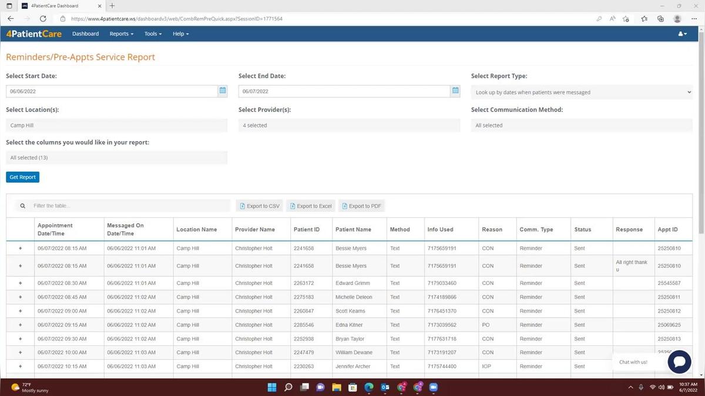Viewport: 705px width, 396px height.
Task: Expand the first Bessie Myers appointment row
Action: (x=20, y=248)
